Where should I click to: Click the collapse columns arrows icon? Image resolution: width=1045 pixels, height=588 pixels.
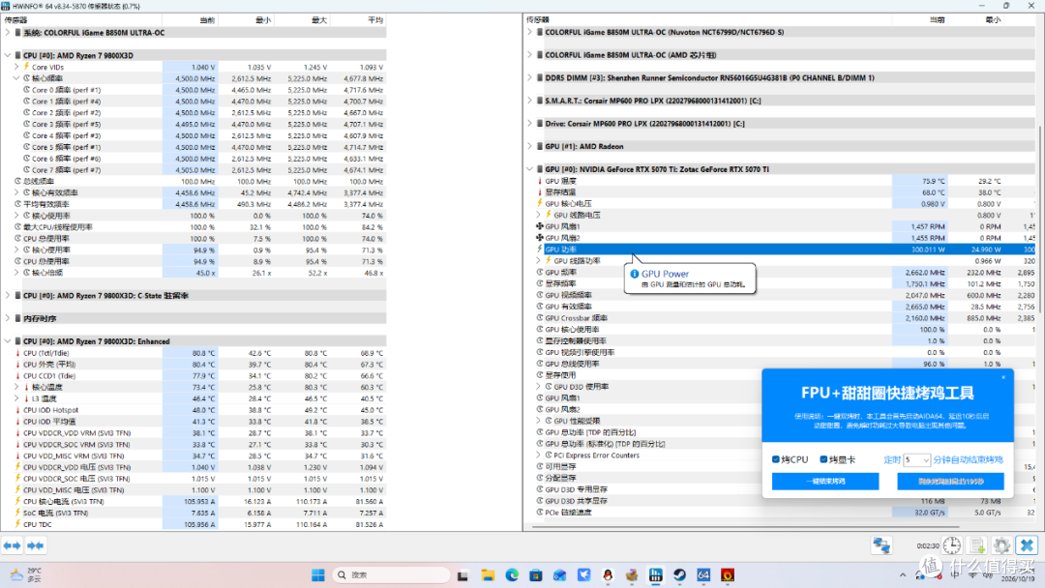tap(36, 545)
